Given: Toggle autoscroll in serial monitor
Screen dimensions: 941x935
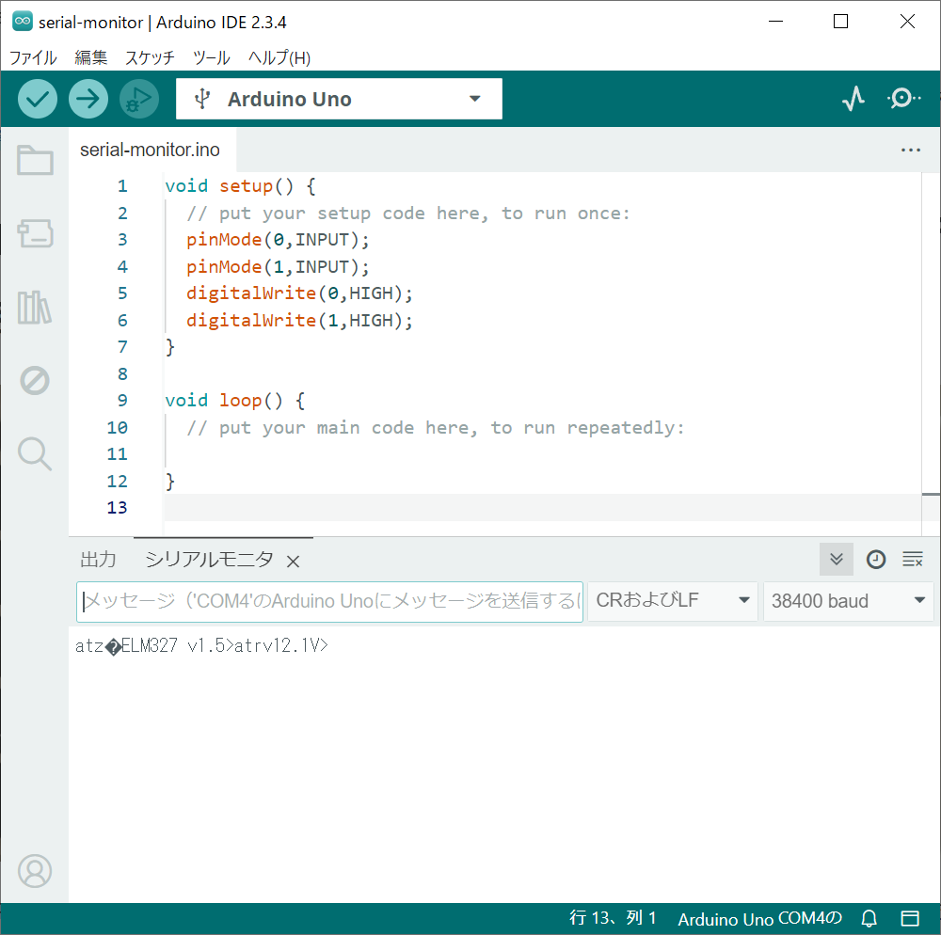Looking at the screenshot, I should 837,560.
